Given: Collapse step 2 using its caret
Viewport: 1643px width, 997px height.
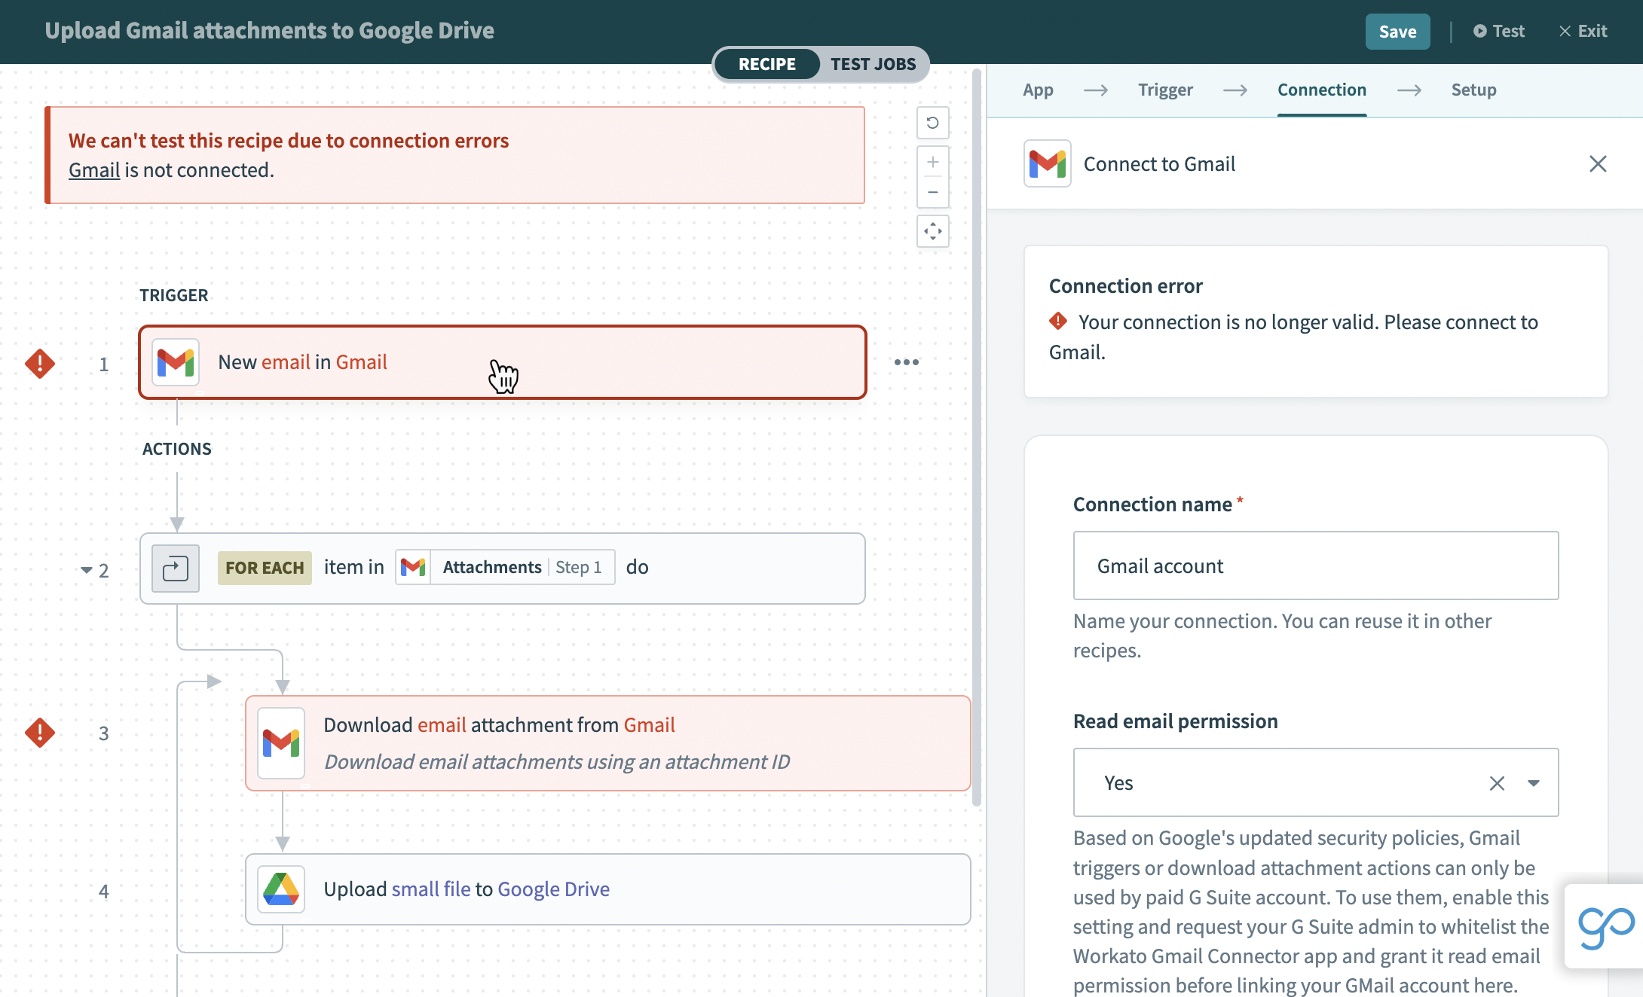Looking at the screenshot, I should click(87, 570).
